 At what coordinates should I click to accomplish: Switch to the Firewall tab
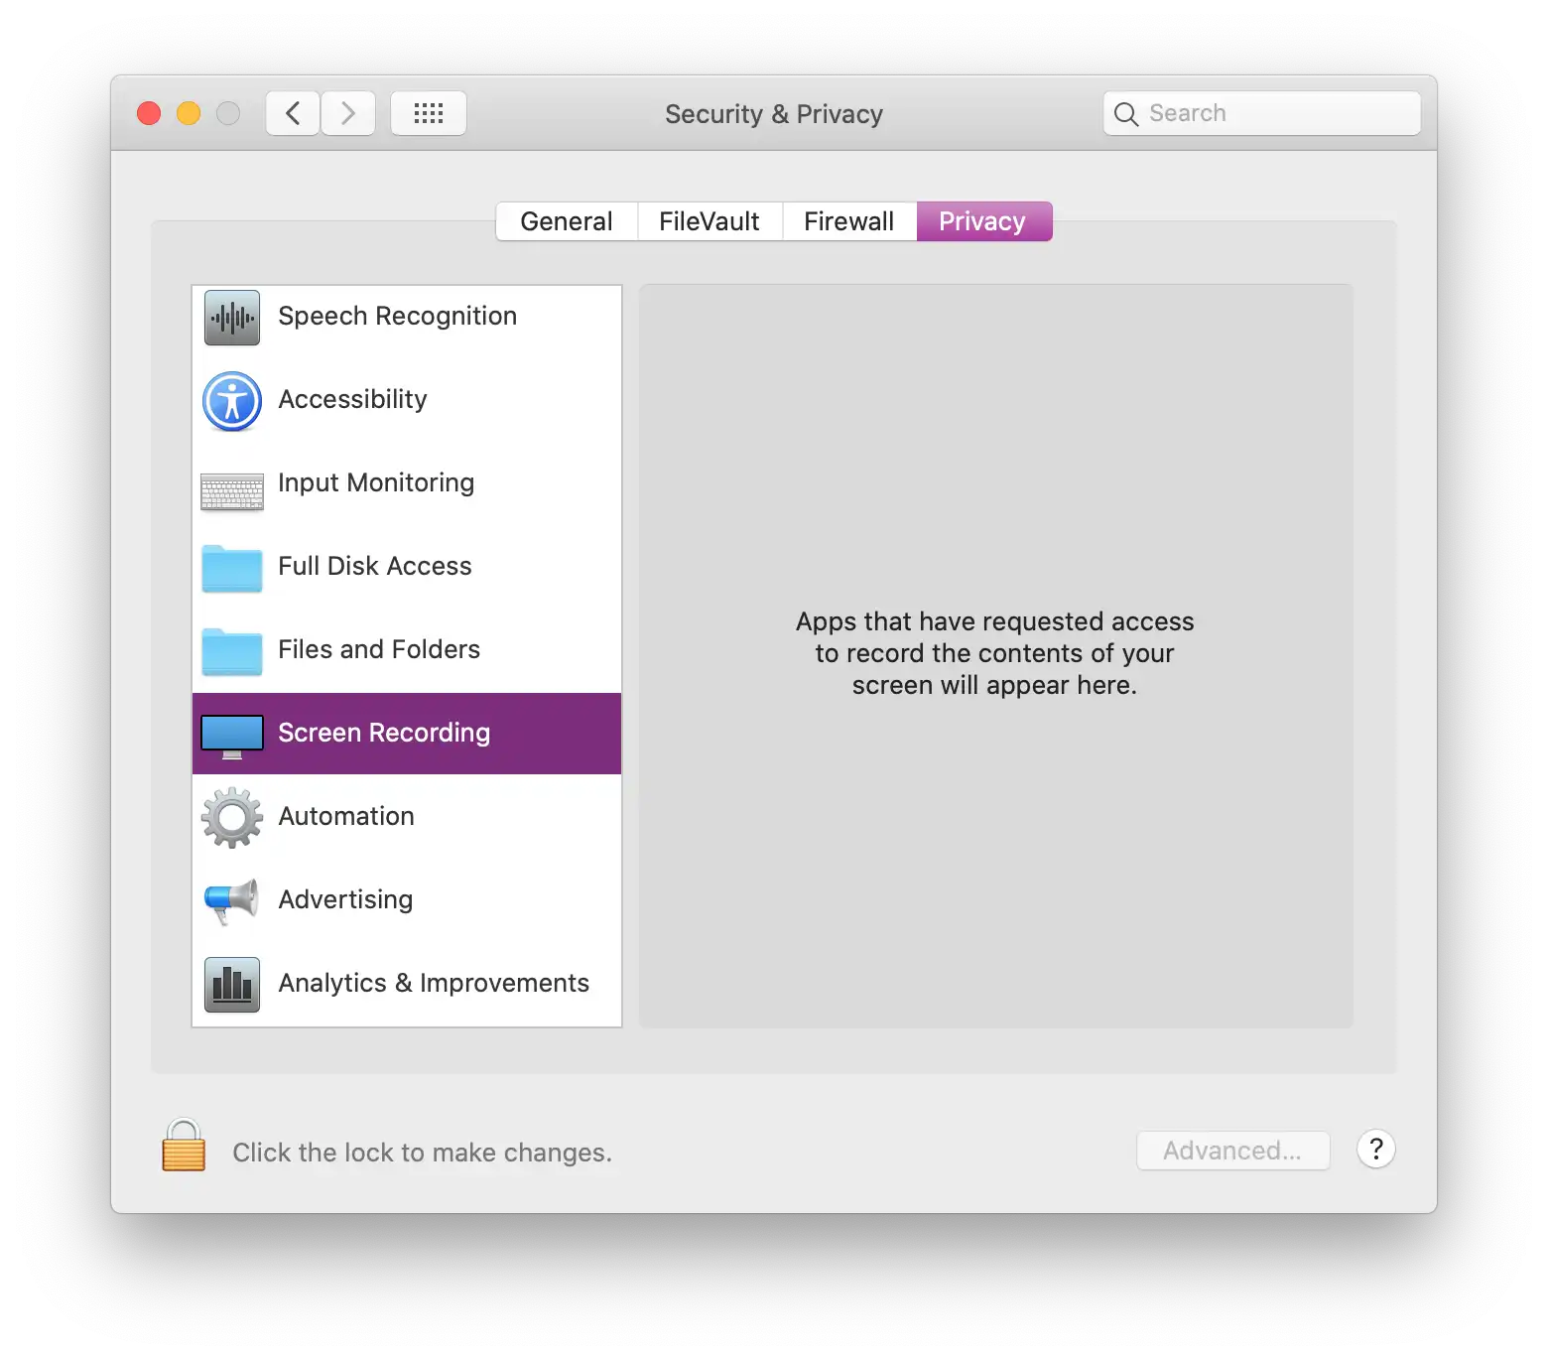click(849, 220)
